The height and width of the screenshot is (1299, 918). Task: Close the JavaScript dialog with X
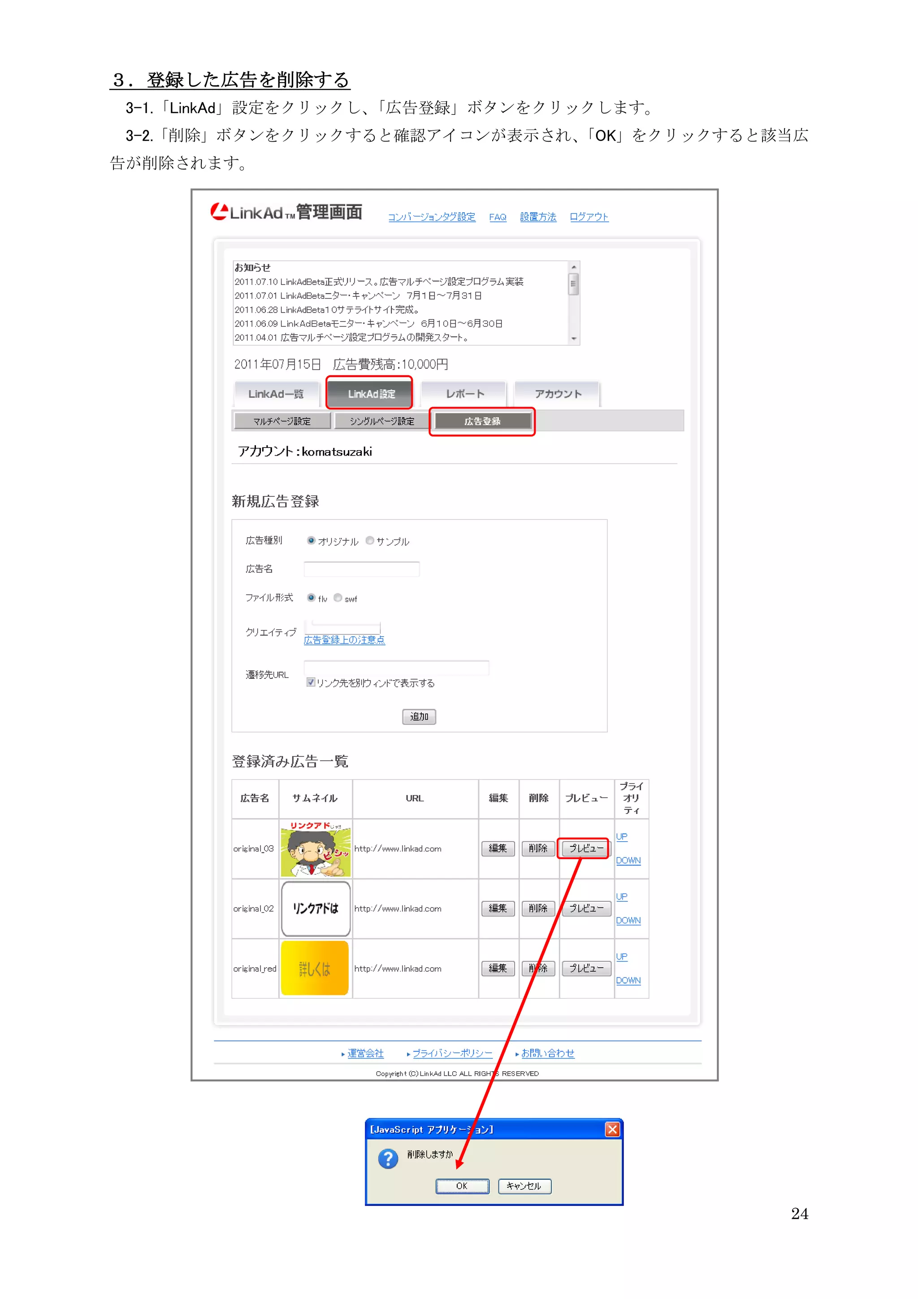(x=612, y=1129)
